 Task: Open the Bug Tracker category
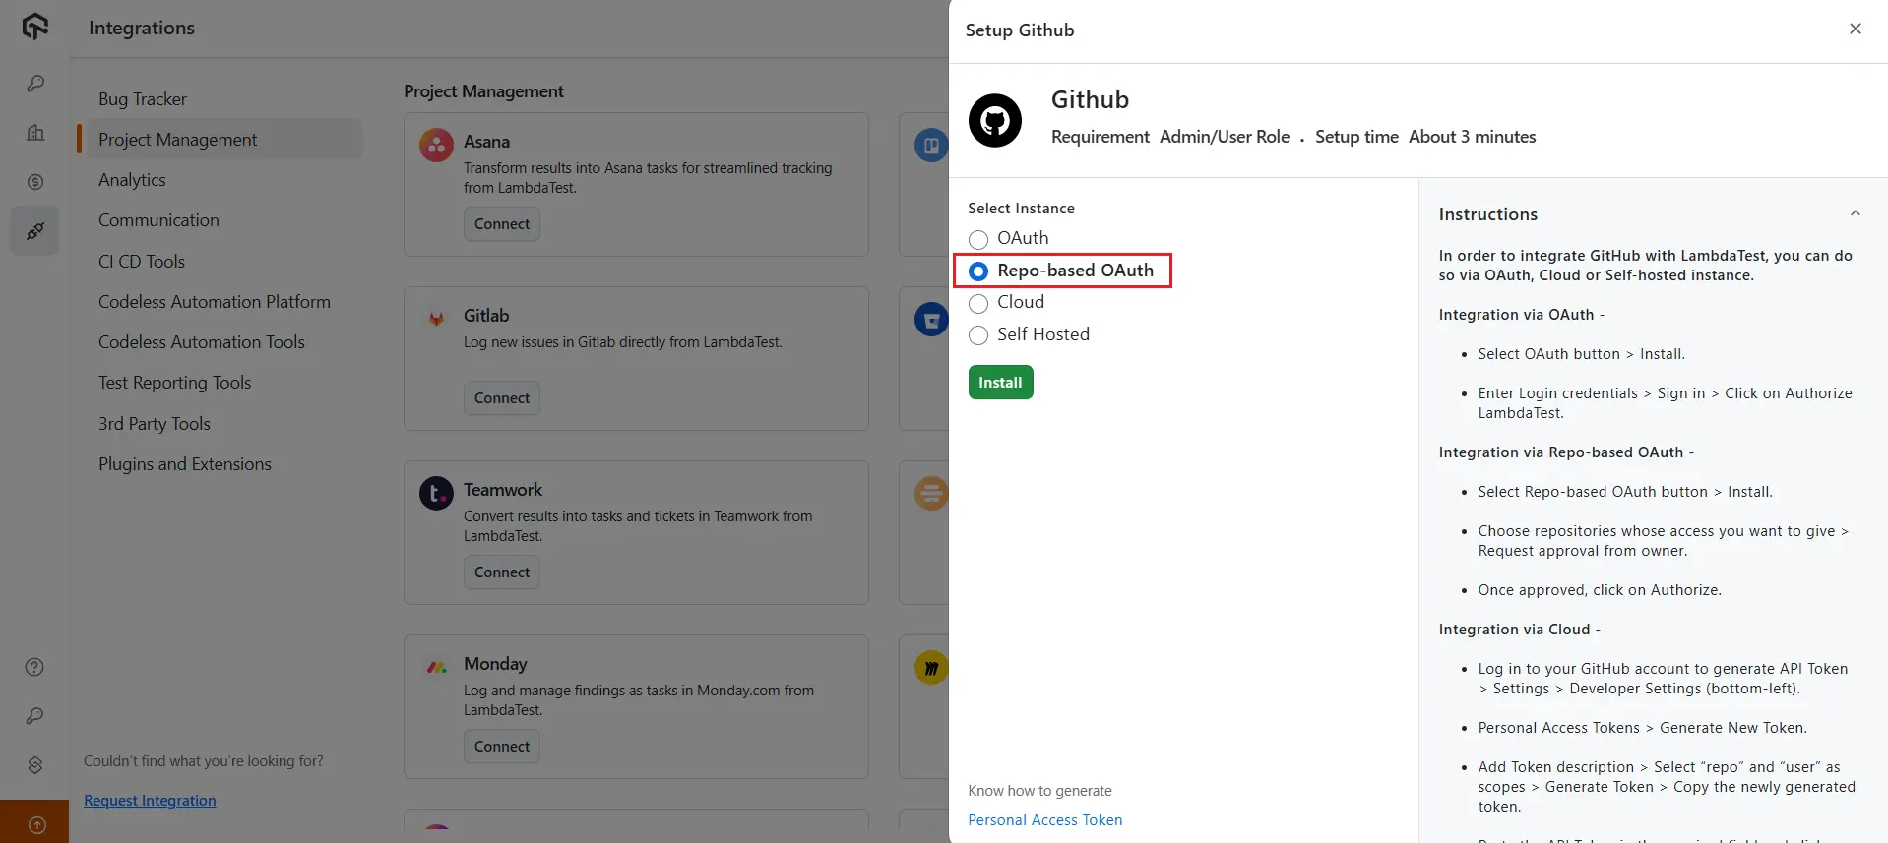click(143, 99)
